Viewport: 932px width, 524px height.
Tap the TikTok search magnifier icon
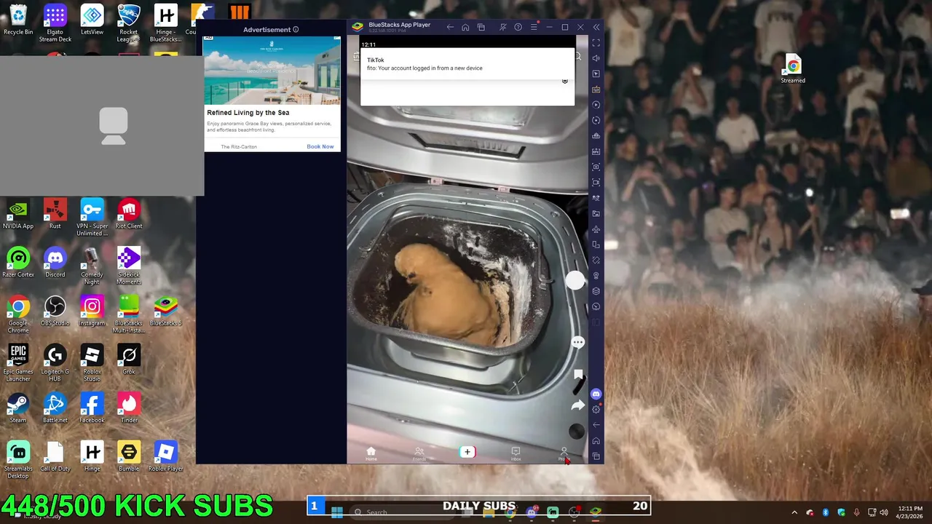click(578, 56)
